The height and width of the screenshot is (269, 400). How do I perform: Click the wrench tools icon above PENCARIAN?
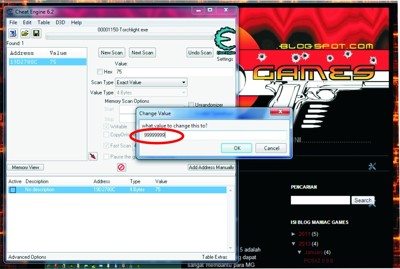[x=372, y=166]
